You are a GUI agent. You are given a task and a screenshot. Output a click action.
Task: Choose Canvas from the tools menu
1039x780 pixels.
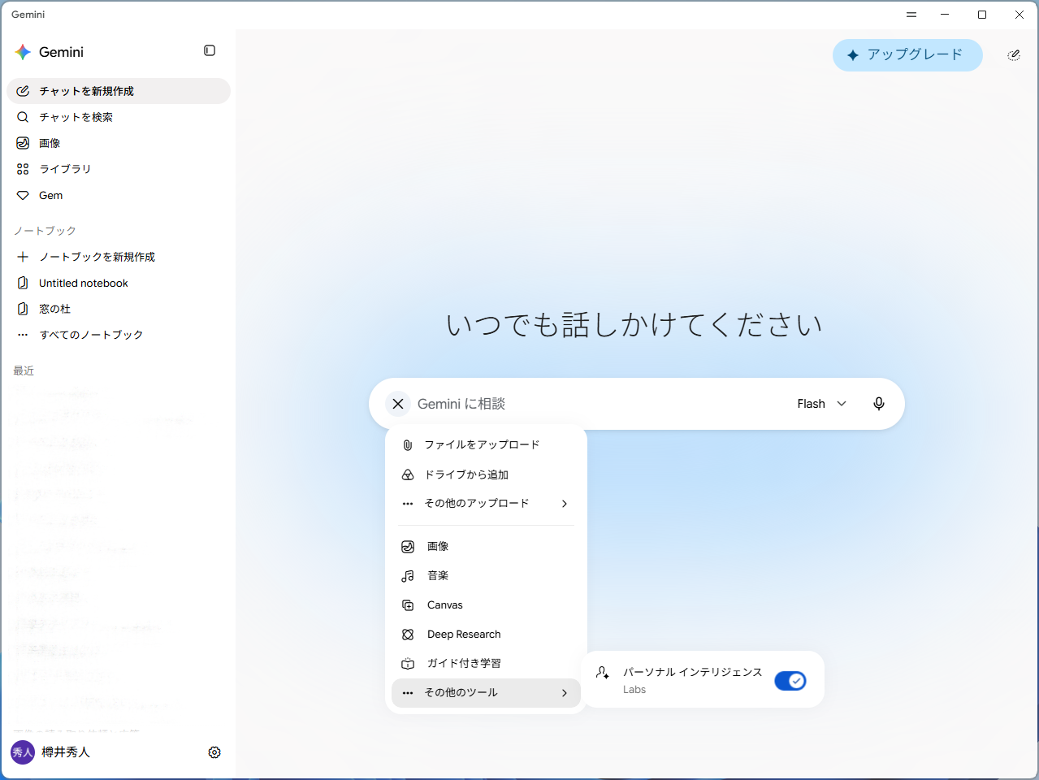tap(486, 605)
